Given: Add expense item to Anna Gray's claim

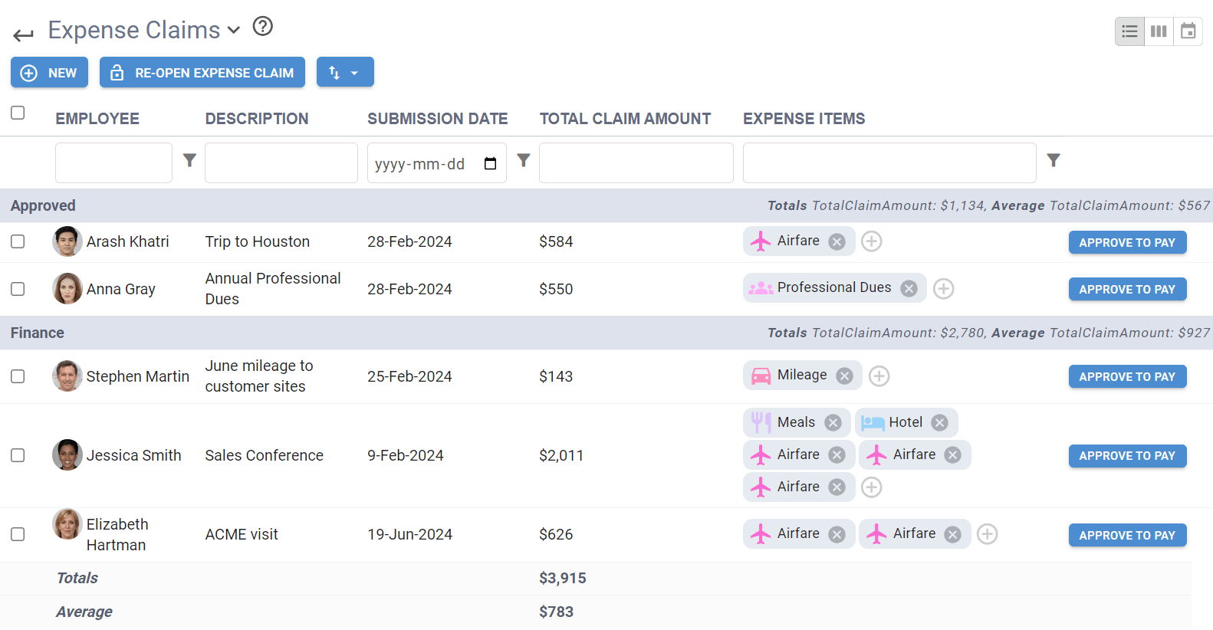Looking at the screenshot, I should coord(944,289).
